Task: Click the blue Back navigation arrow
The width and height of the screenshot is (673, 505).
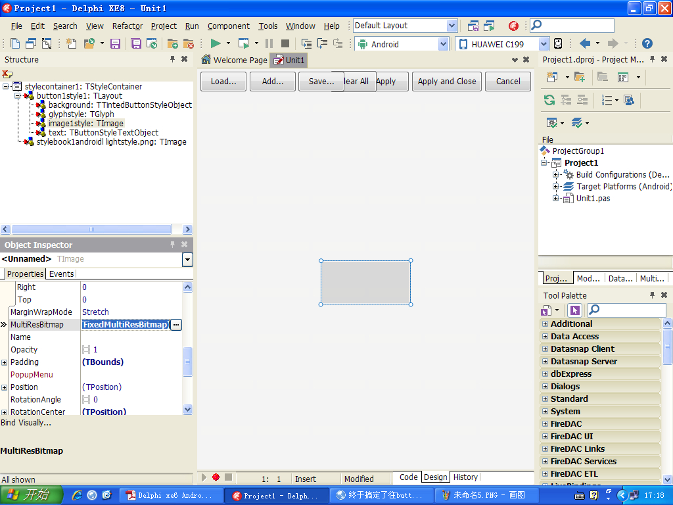Action: pos(584,43)
